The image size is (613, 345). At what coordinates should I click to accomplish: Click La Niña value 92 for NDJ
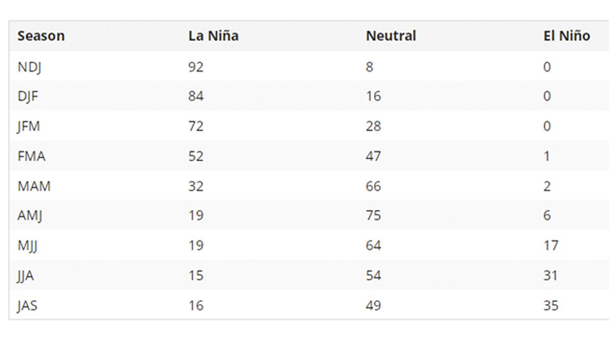(196, 67)
